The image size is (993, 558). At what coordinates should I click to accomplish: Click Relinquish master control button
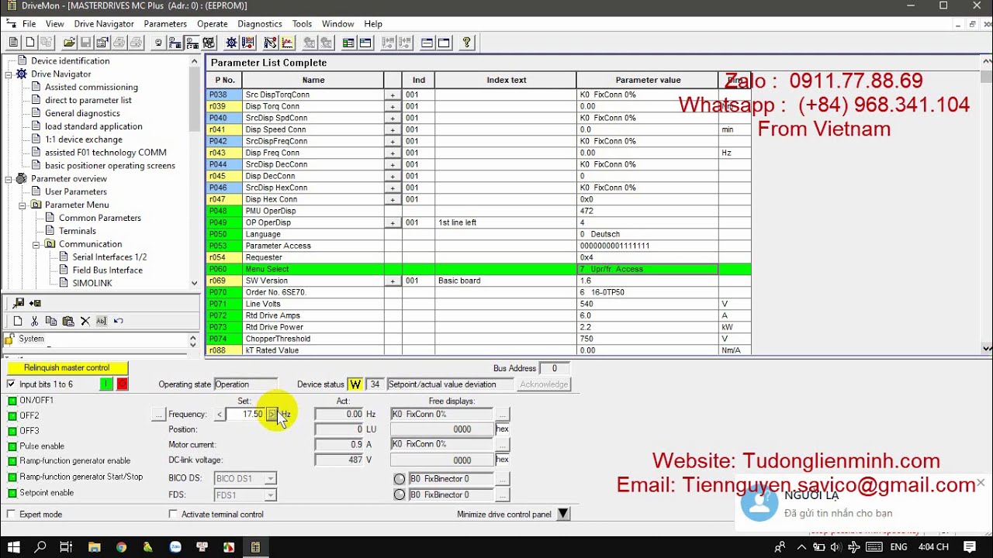tap(67, 368)
